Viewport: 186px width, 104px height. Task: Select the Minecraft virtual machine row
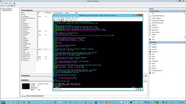point(36,31)
